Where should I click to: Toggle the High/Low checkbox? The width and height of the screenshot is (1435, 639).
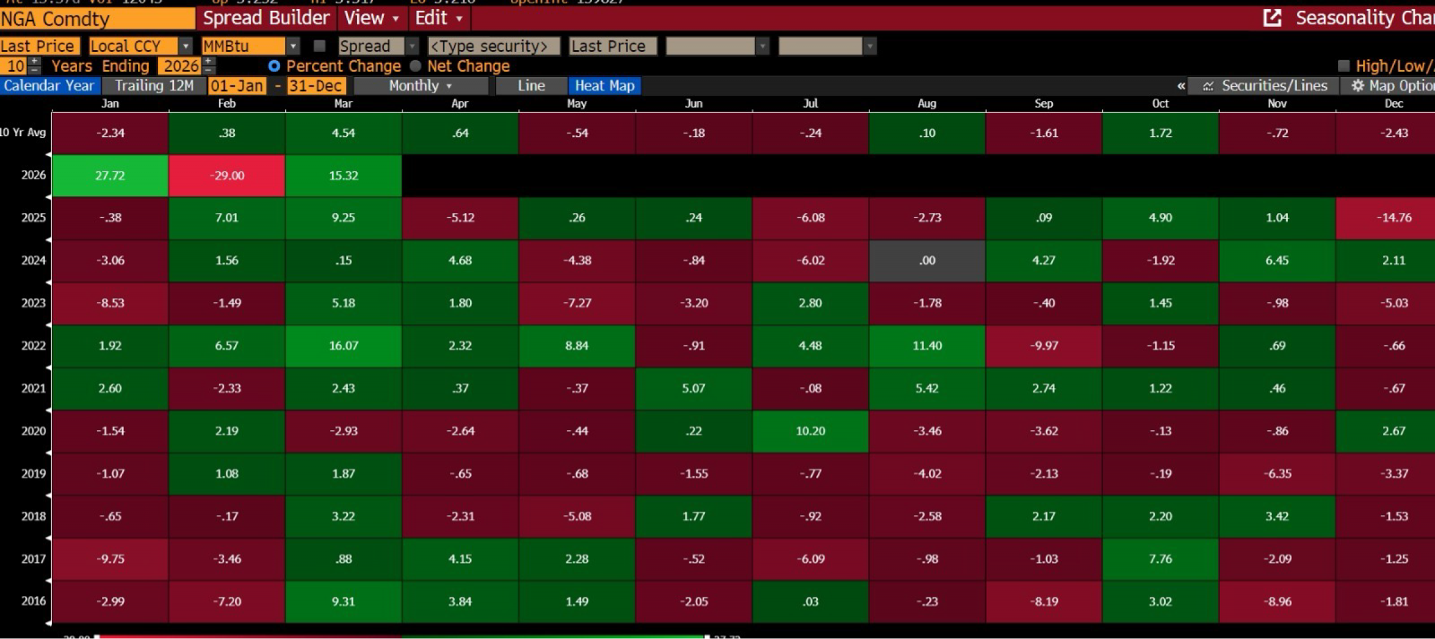click(x=1344, y=66)
